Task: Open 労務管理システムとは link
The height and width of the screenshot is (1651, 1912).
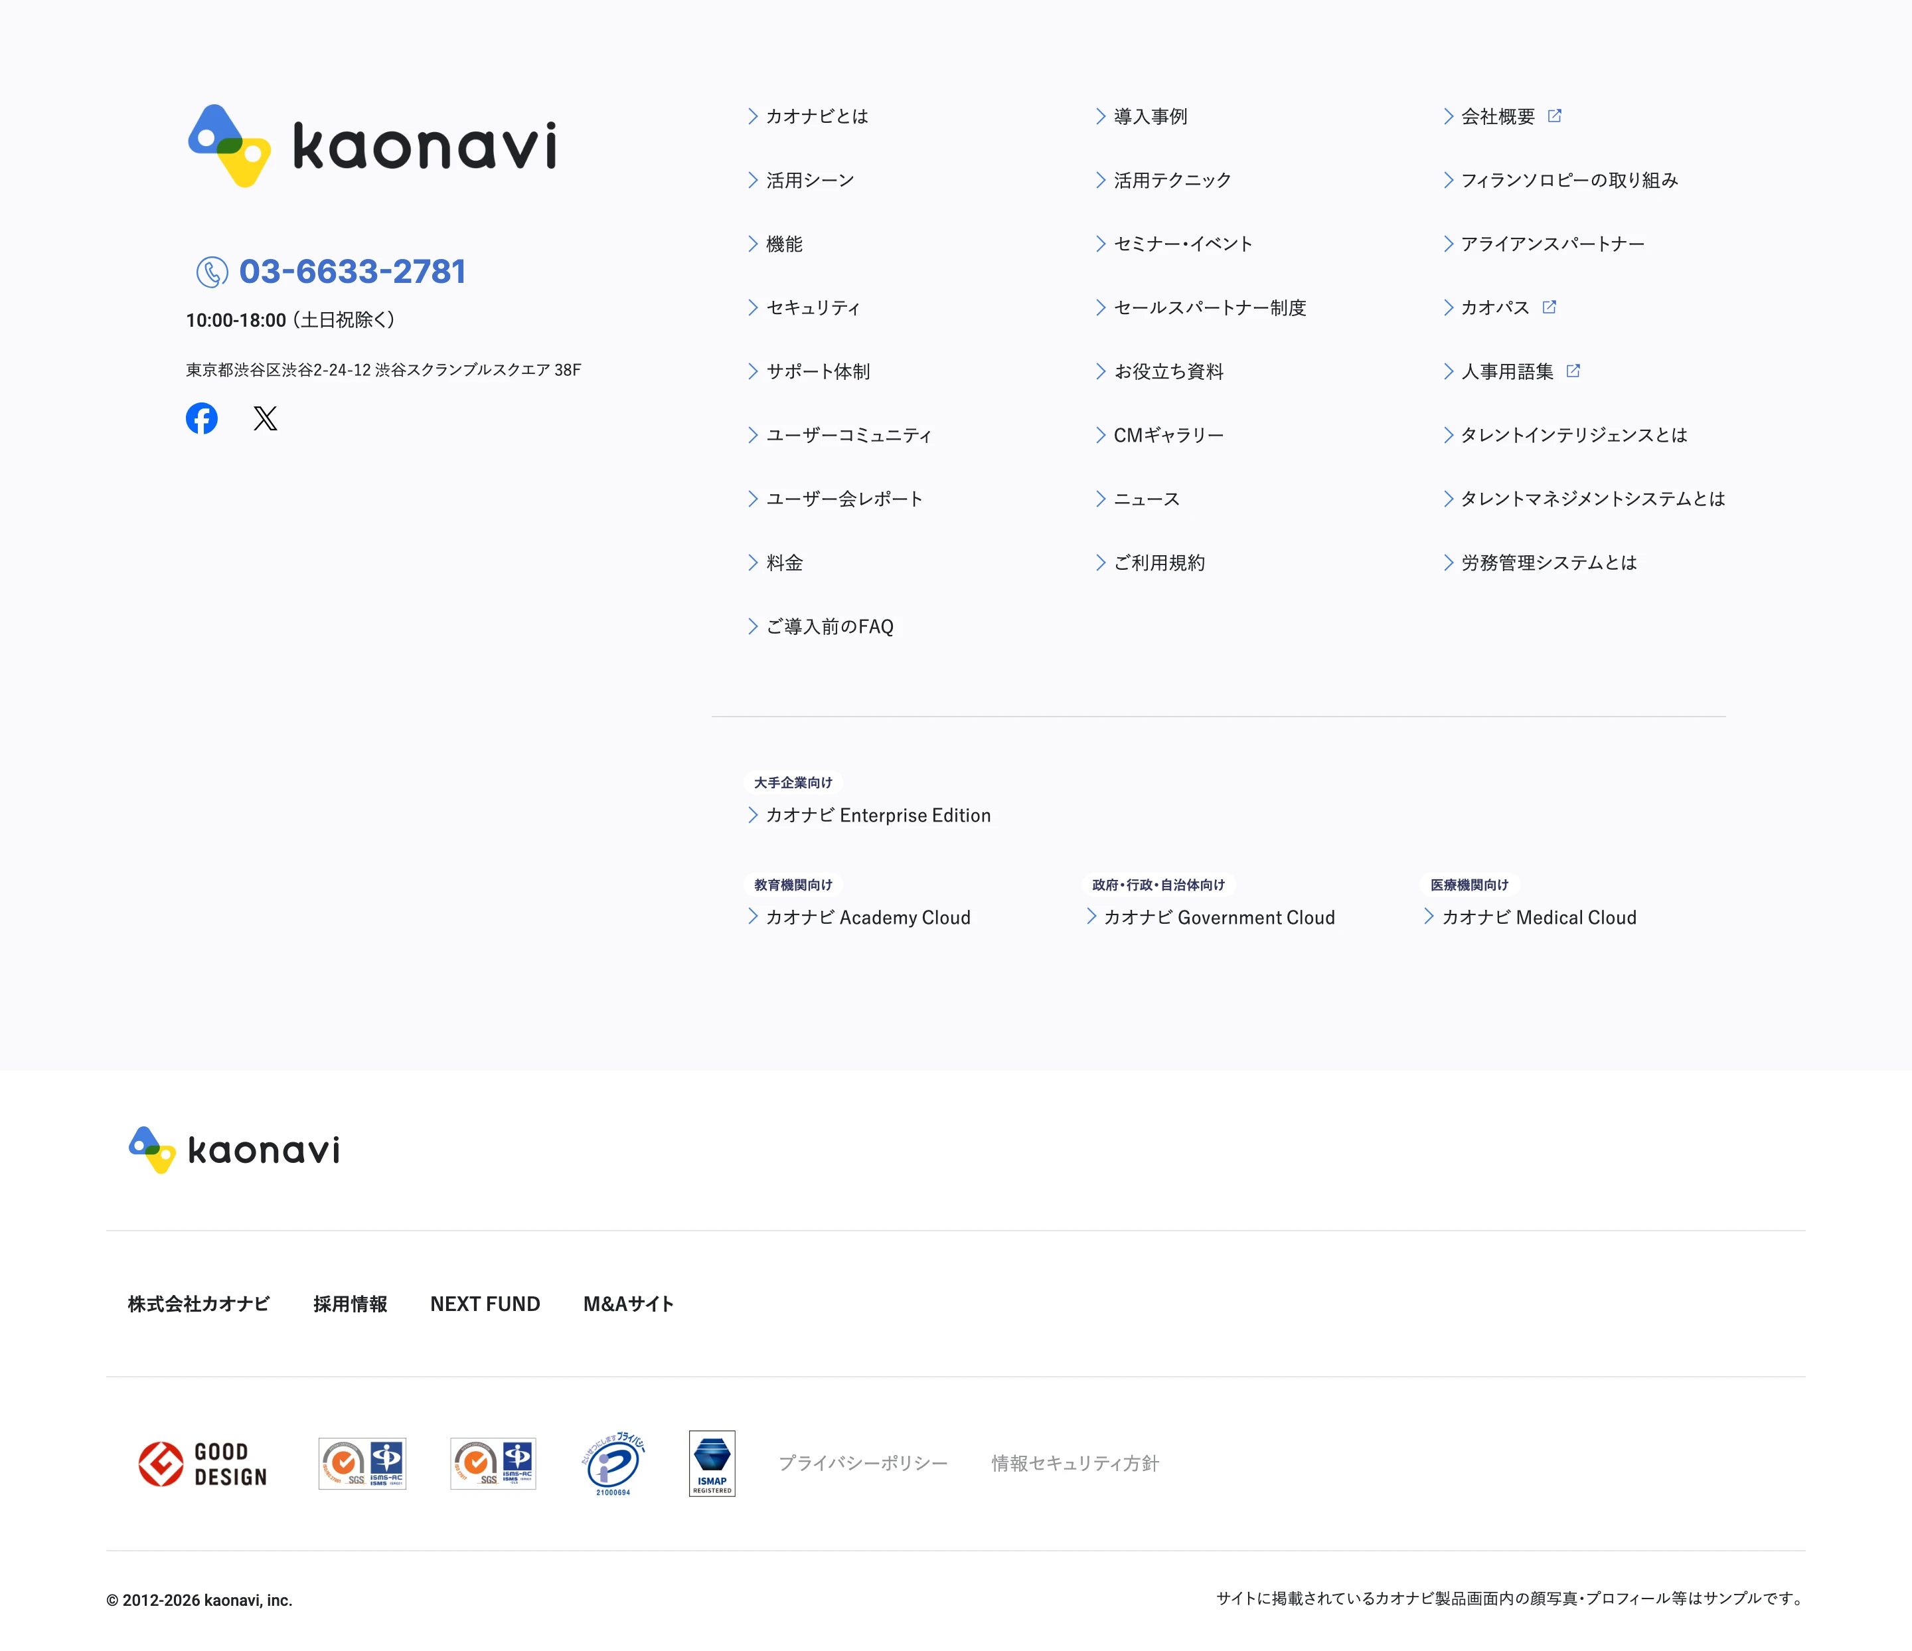Action: click(x=1548, y=562)
